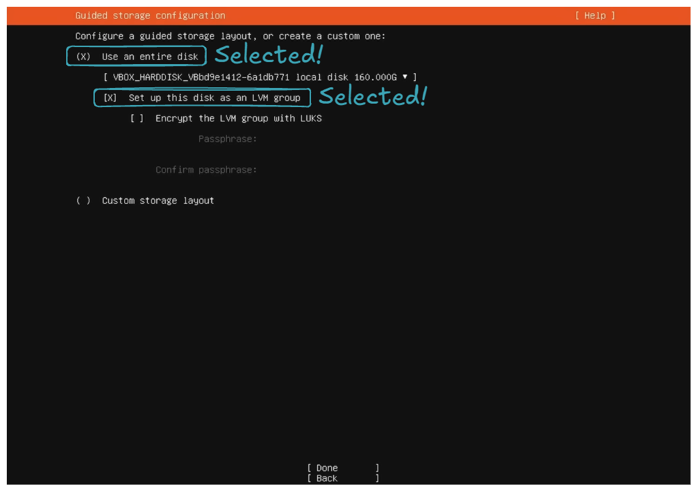
Task: Click the '160.000G' size in disk selector
Action: click(375, 77)
